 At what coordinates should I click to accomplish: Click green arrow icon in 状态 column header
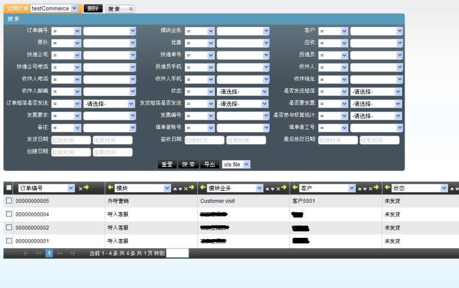pos(387,188)
